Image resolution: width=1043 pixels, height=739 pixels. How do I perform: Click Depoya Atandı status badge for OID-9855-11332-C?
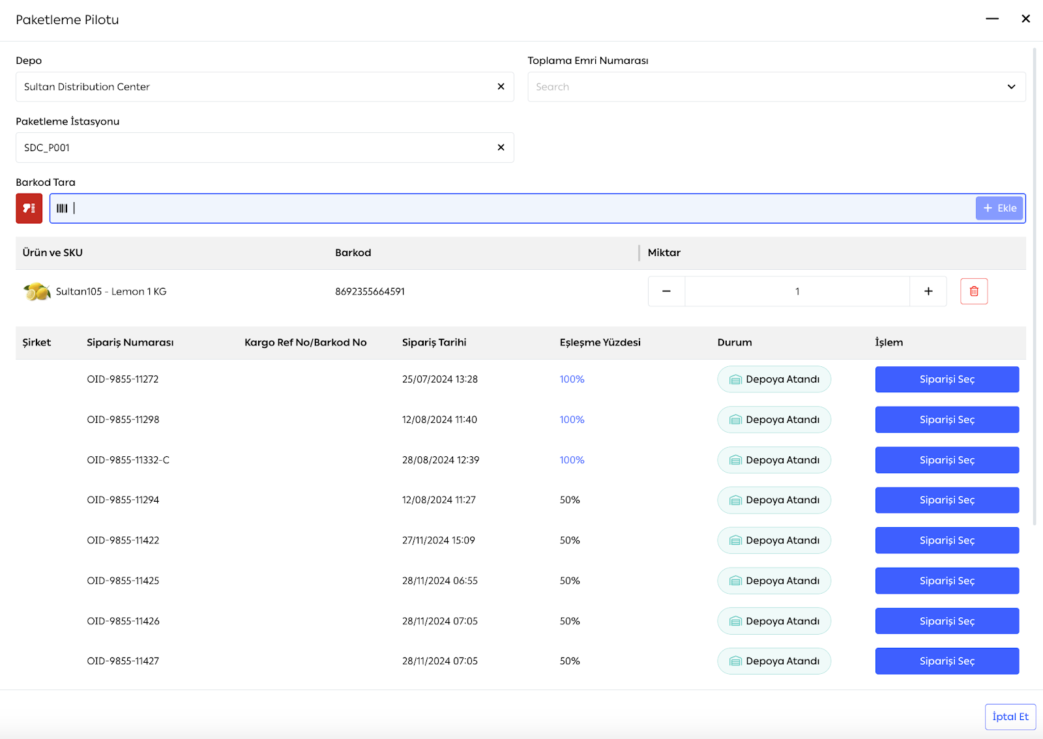point(774,460)
